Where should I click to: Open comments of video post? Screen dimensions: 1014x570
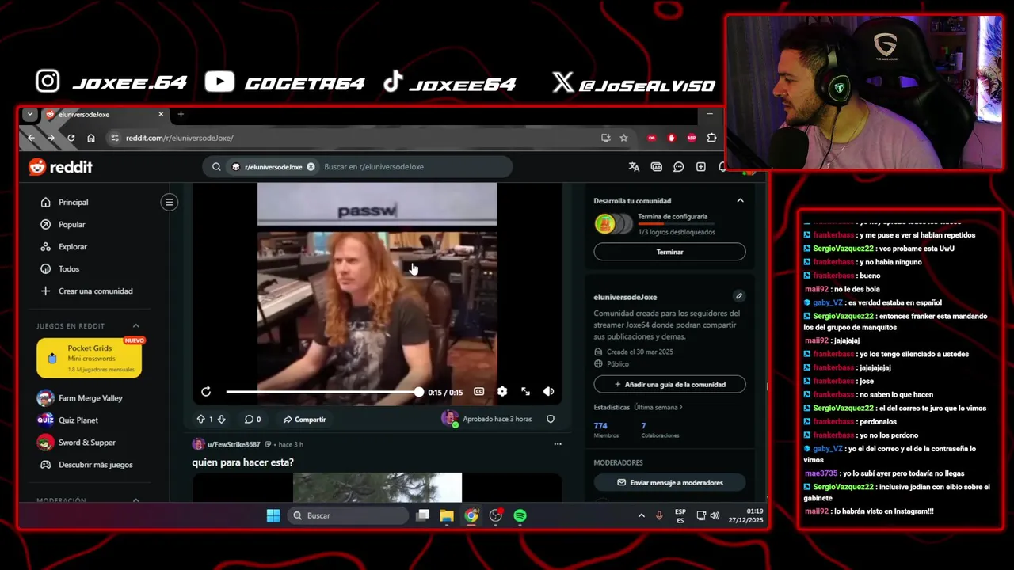(x=253, y=420)
